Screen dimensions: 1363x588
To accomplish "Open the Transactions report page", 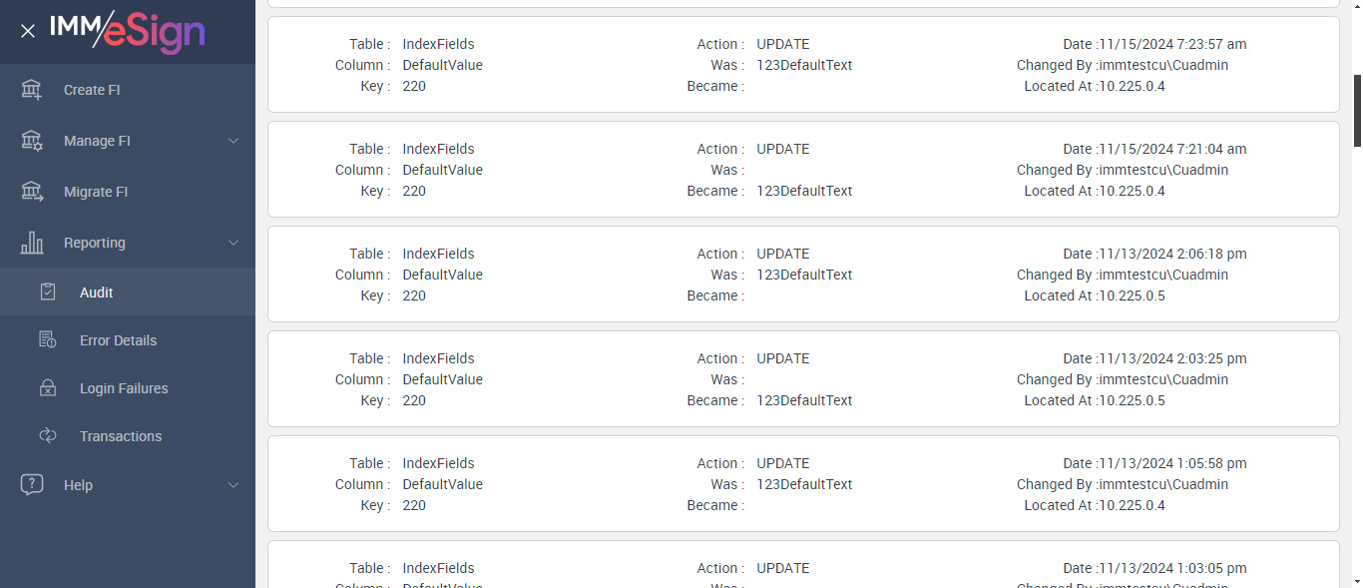I will (x=121, y=436).
